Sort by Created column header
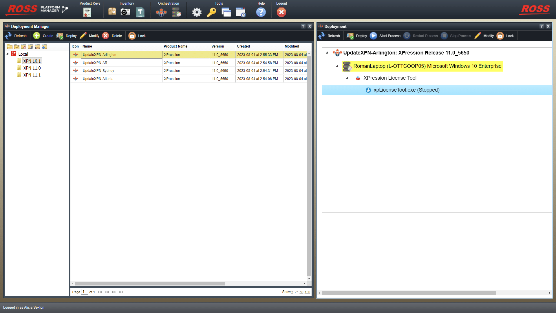The width and height of the screenshot is (556, 313). [243, 46]
